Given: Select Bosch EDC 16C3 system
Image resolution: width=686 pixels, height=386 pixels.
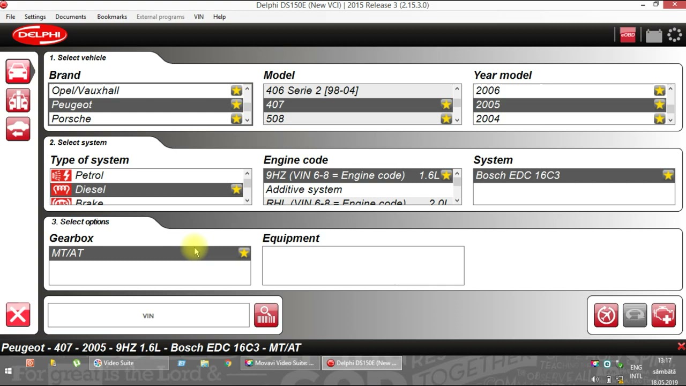Looking at the screenshot, I should (574, 175).
